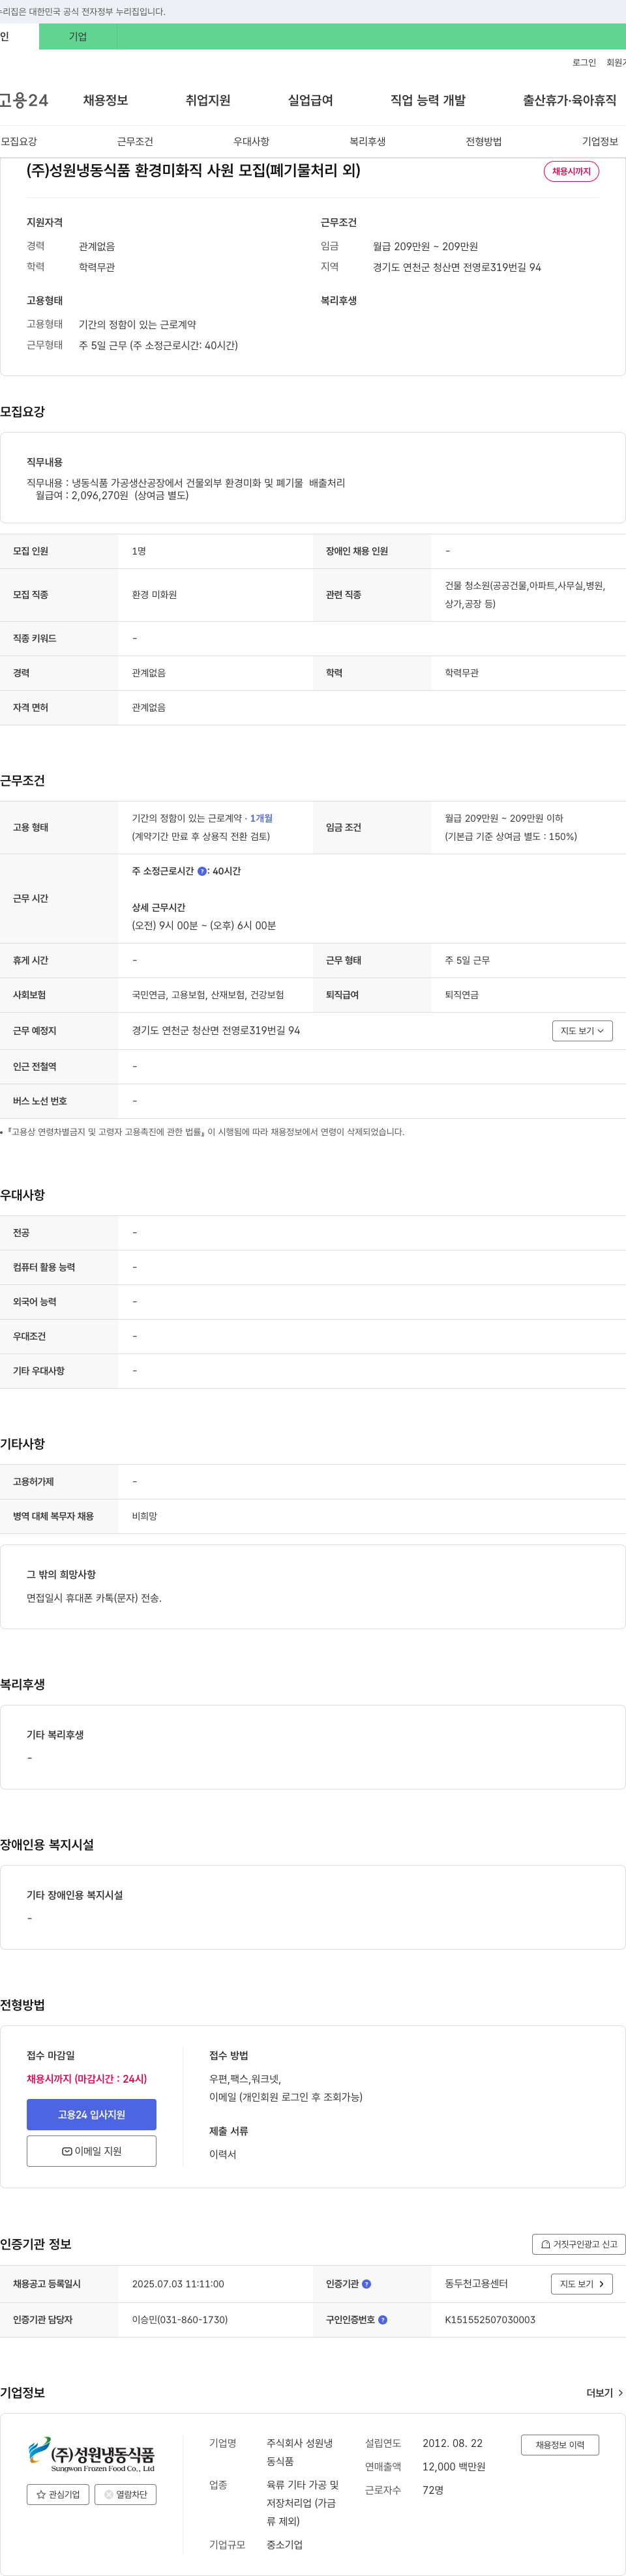Jump to 복리후생 section tab
626x2576 pixels.
pos(367,142)
